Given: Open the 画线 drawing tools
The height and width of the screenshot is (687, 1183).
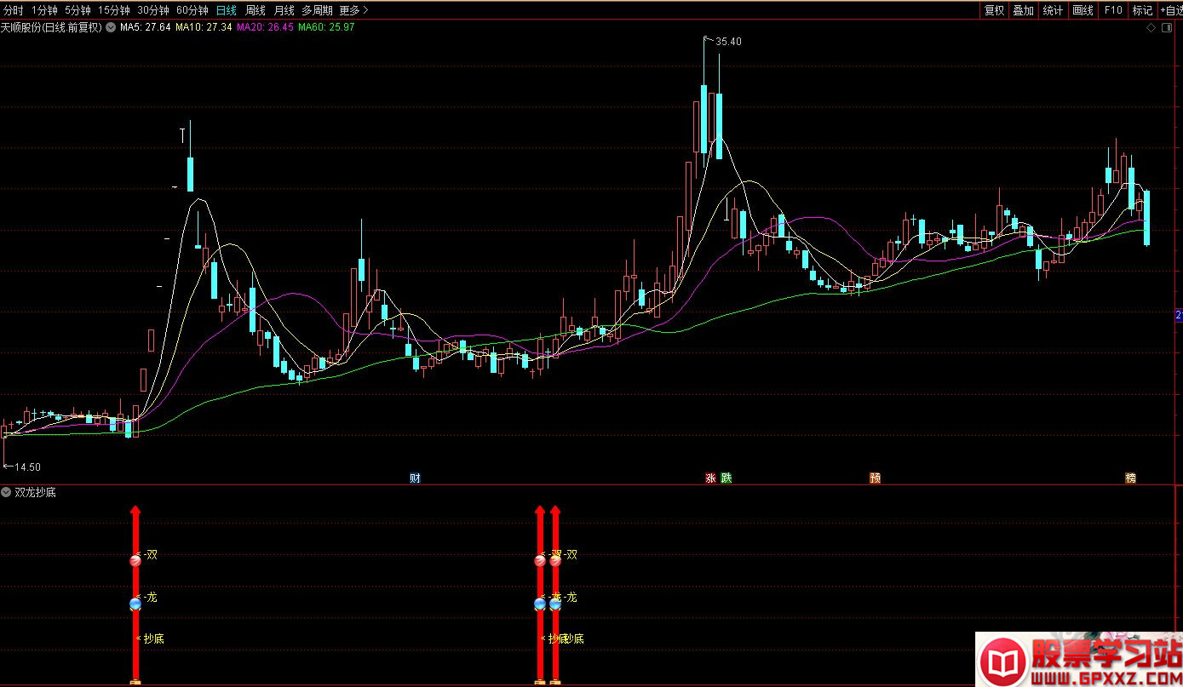Looking at the screenshot, I should (1083, 10).
